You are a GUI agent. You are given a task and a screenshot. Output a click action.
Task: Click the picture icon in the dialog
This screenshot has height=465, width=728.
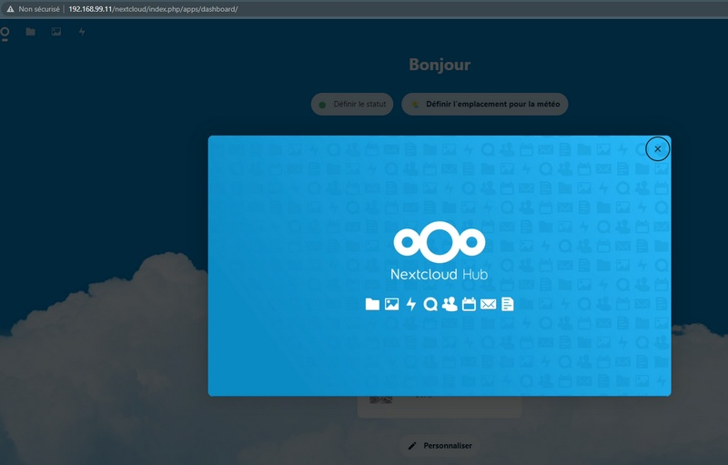click(391, 304)
